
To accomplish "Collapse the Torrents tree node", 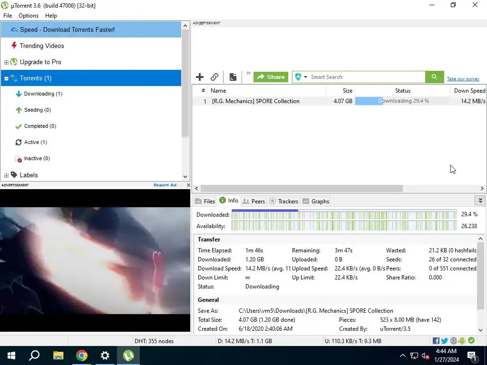I will 6,78.
